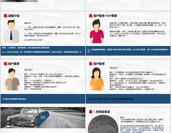Click the 你好，我是东风标致4S店 first example line

52,28
